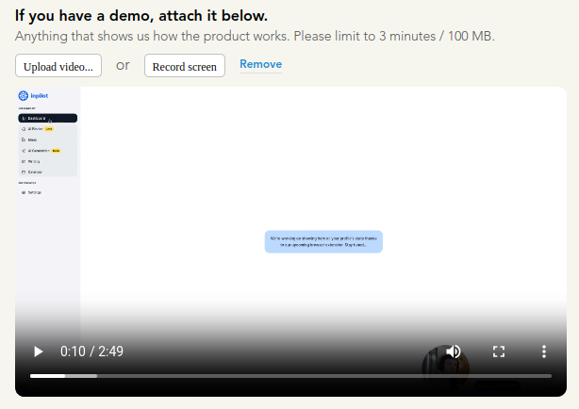579x409 pixels.
Task: Click the "Record screen" button
Action: tap(185, 66)
